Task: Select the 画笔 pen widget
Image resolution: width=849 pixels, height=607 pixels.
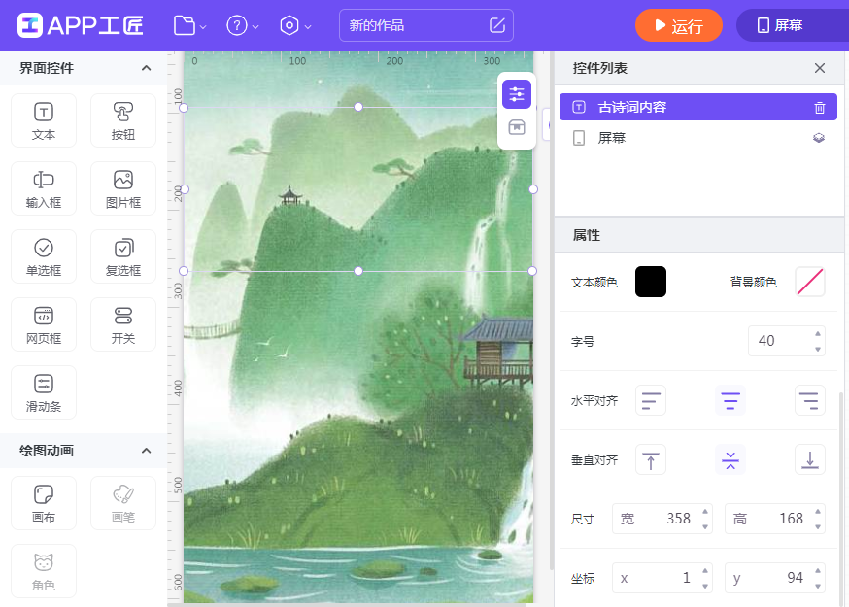Action: 123,503
